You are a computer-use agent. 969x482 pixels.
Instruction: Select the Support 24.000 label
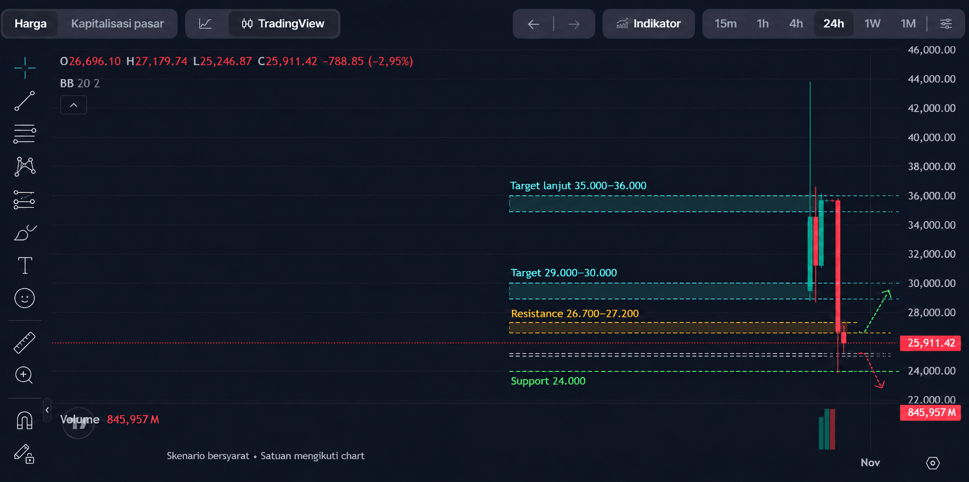point(548,381)
